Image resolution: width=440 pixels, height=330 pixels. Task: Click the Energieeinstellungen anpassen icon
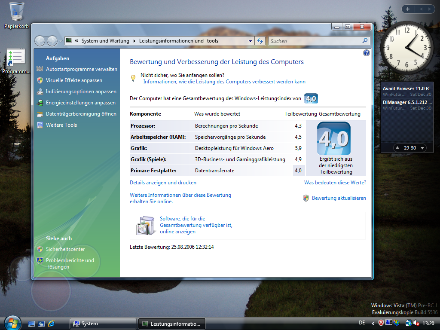pos(40,103)
